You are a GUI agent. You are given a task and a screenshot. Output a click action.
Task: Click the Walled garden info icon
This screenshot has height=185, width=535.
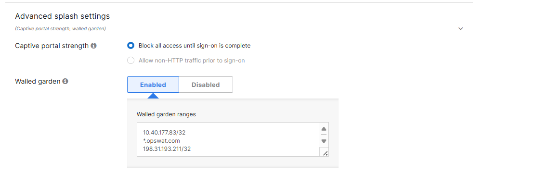pos(65,81)
